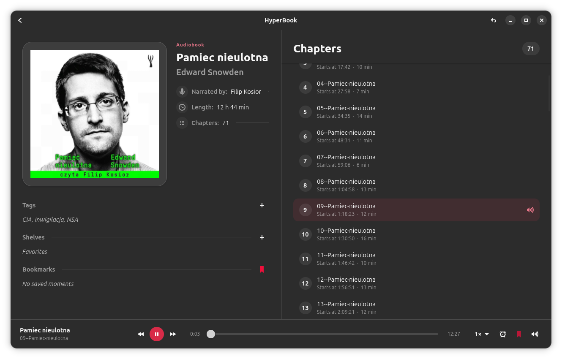The width and height of the screenshot is (562, 359).
Task: Click the tags text CIA, Inwigilacja, NSA
Action: (50, 220)
